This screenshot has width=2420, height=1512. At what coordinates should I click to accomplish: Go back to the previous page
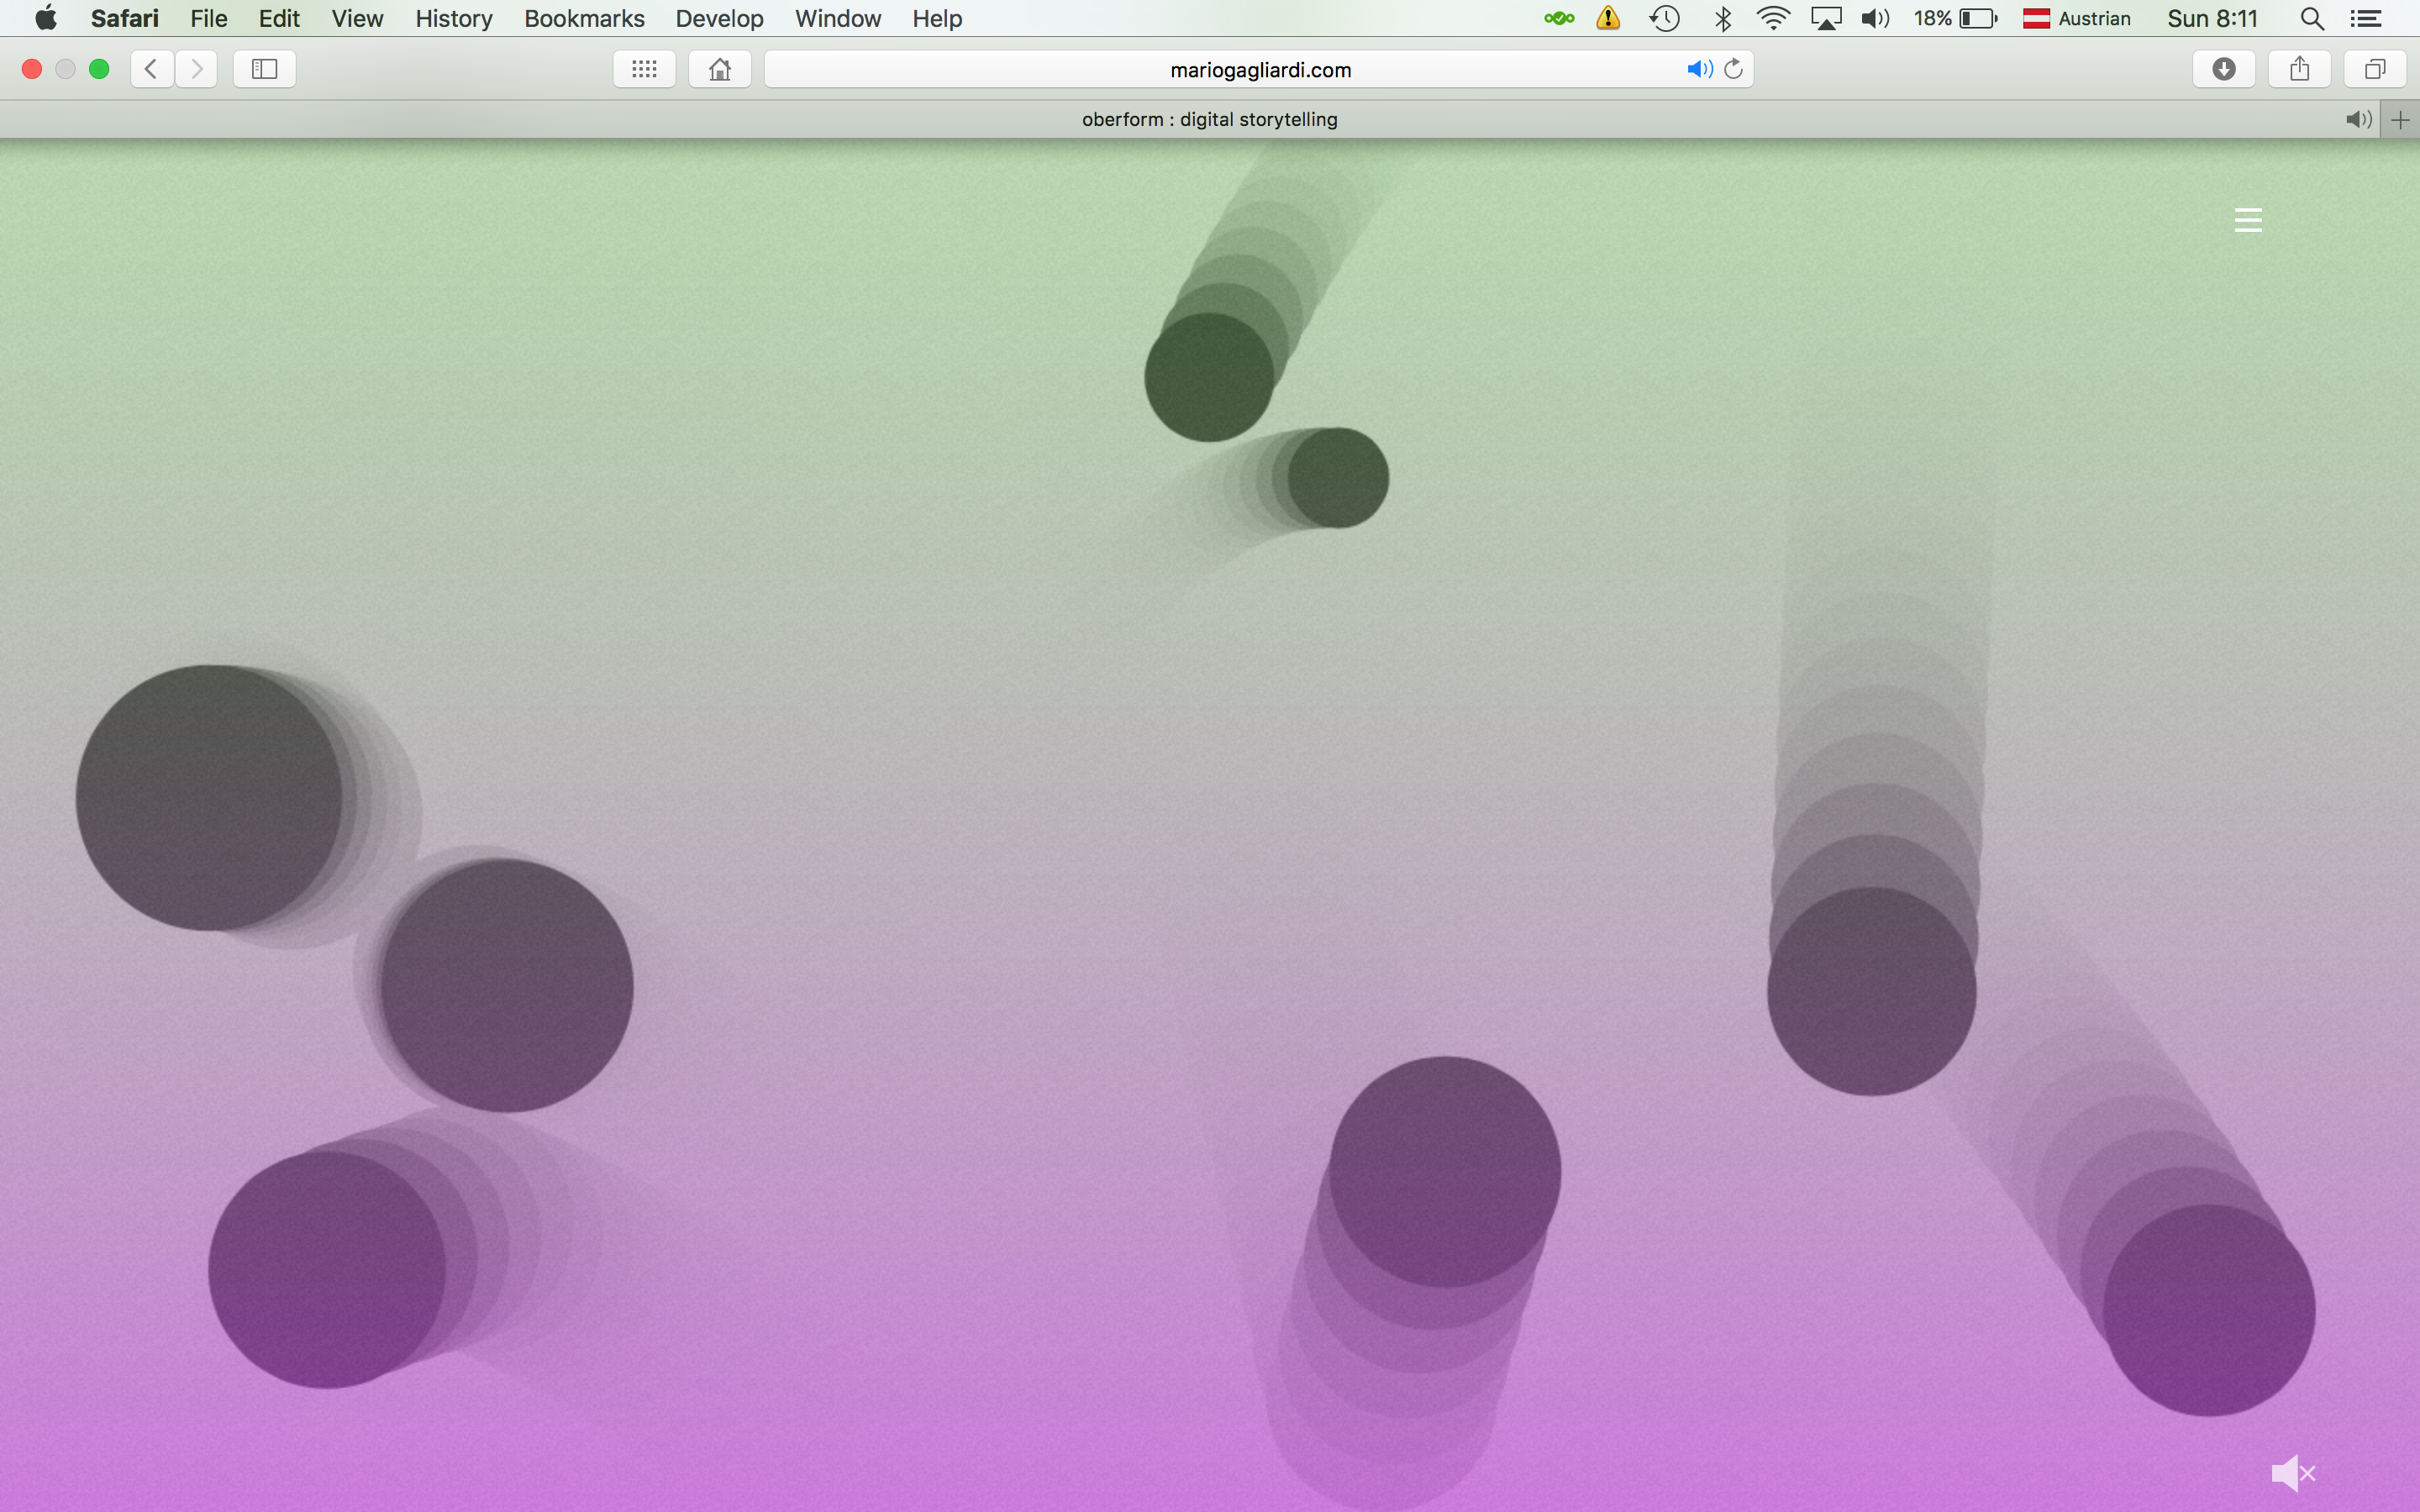coord(152,69)
